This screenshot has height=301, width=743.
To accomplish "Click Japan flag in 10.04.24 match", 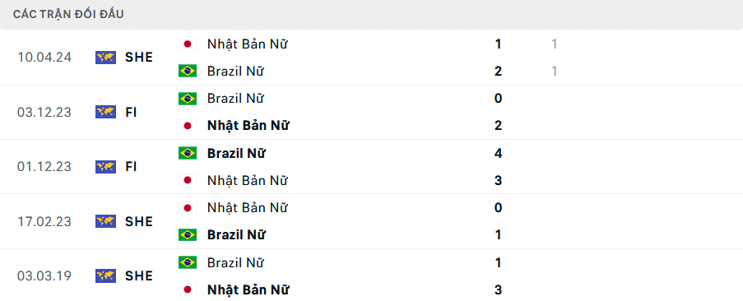I will click(x=188, y=44).
